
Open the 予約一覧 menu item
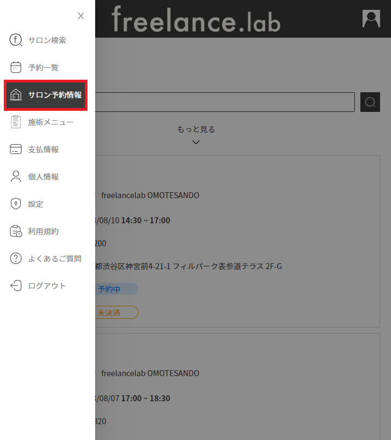pyautogui.click(x=43, y=68)
